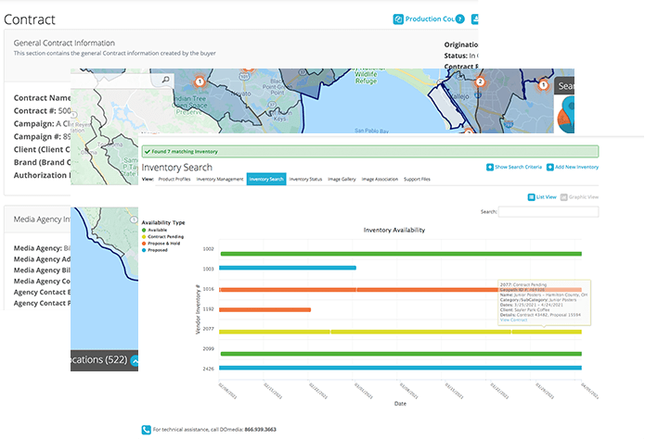The image size is (645, 439).
Task: Select the Inventory Search tab
Action: click(x=266, y=179)
